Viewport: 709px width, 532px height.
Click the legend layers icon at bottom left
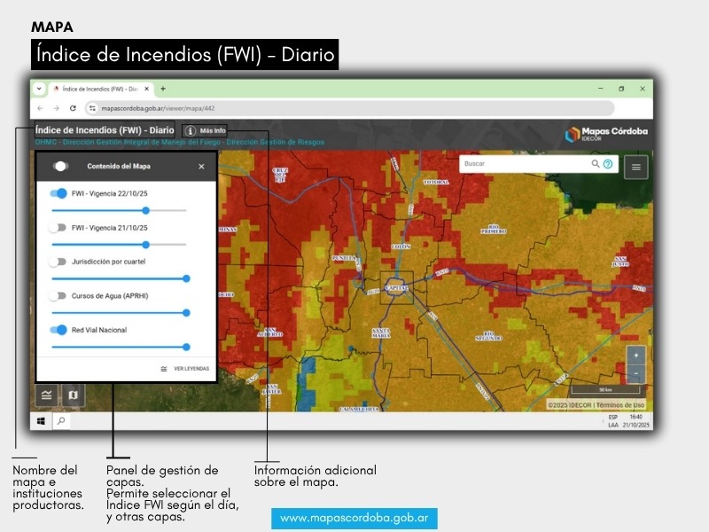(47, 395)
